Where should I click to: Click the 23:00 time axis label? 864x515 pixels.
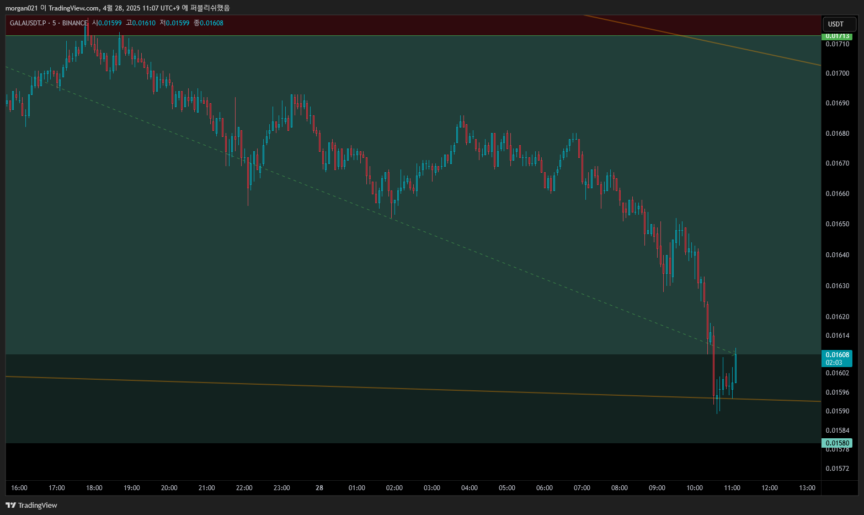click(282, 488)
